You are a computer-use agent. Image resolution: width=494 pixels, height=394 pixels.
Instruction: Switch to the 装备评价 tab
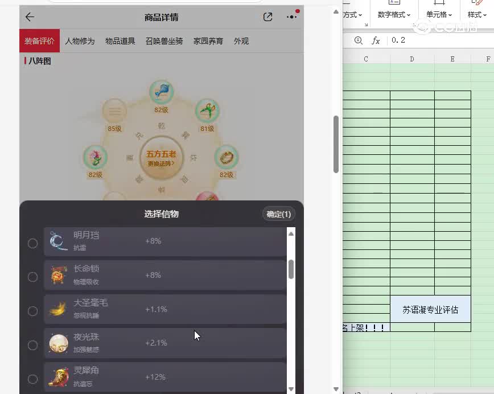point(39,41)
